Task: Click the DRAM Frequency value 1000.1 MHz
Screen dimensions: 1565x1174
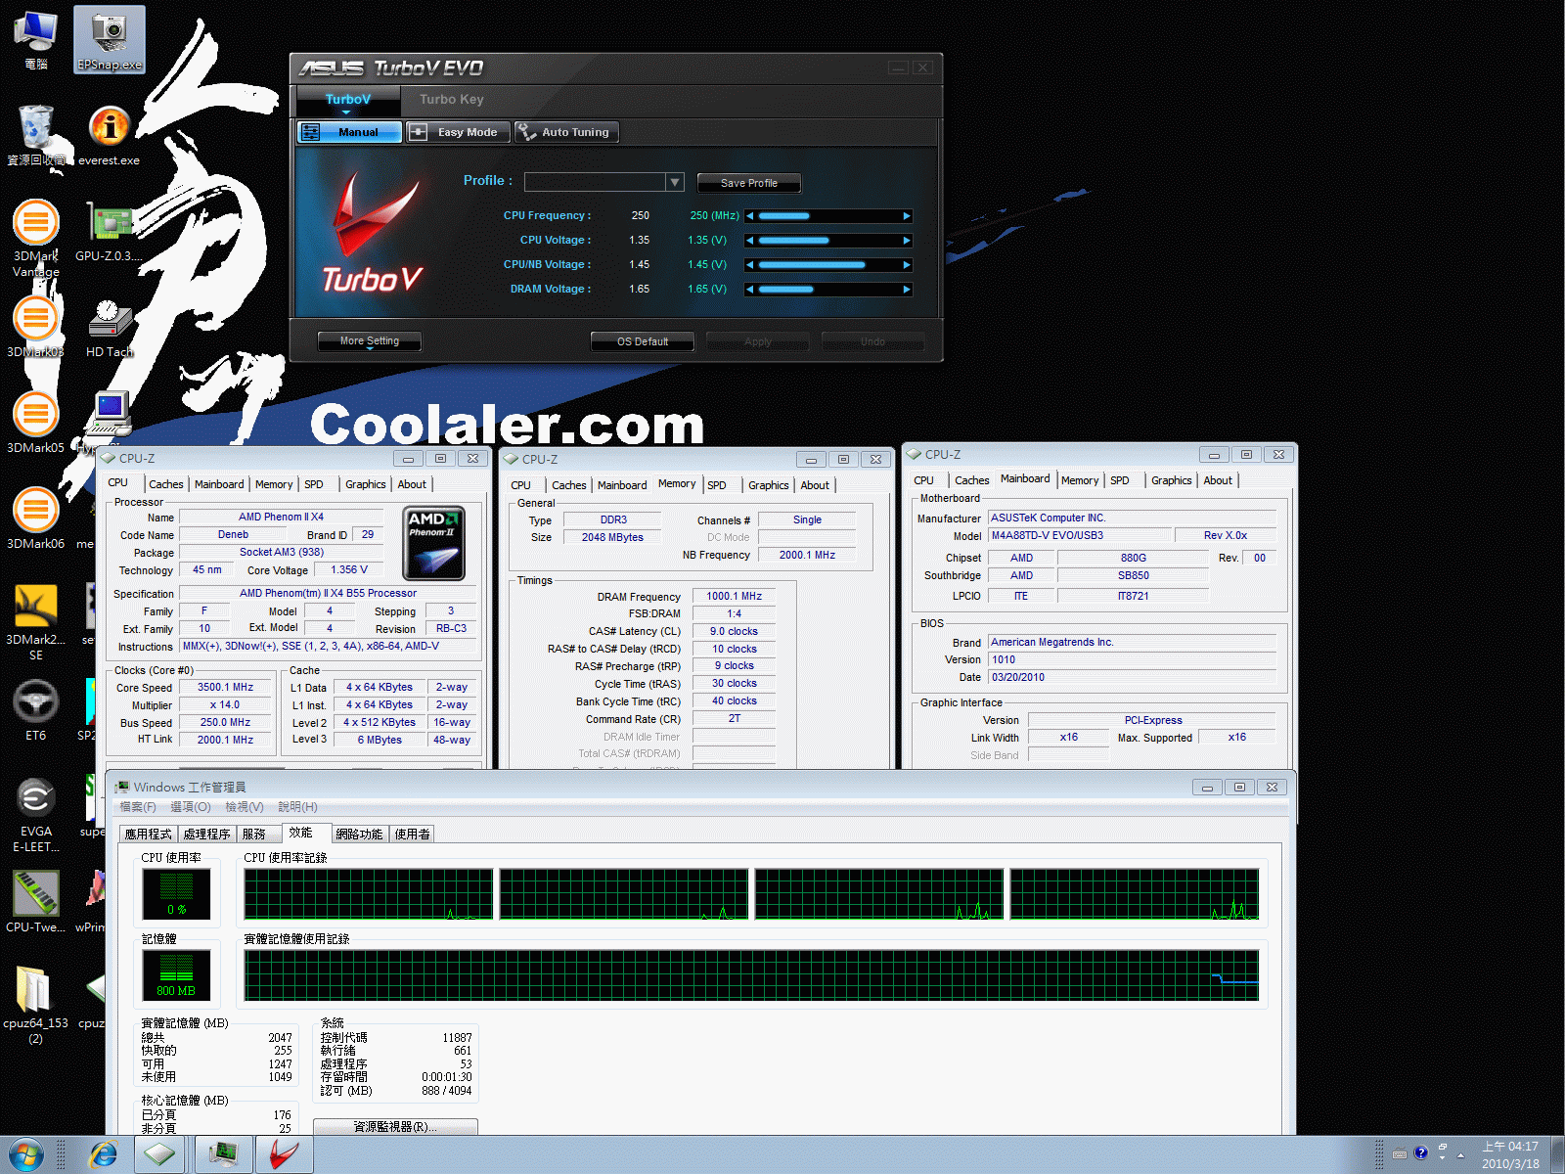Action: click(x=735, y=596)
